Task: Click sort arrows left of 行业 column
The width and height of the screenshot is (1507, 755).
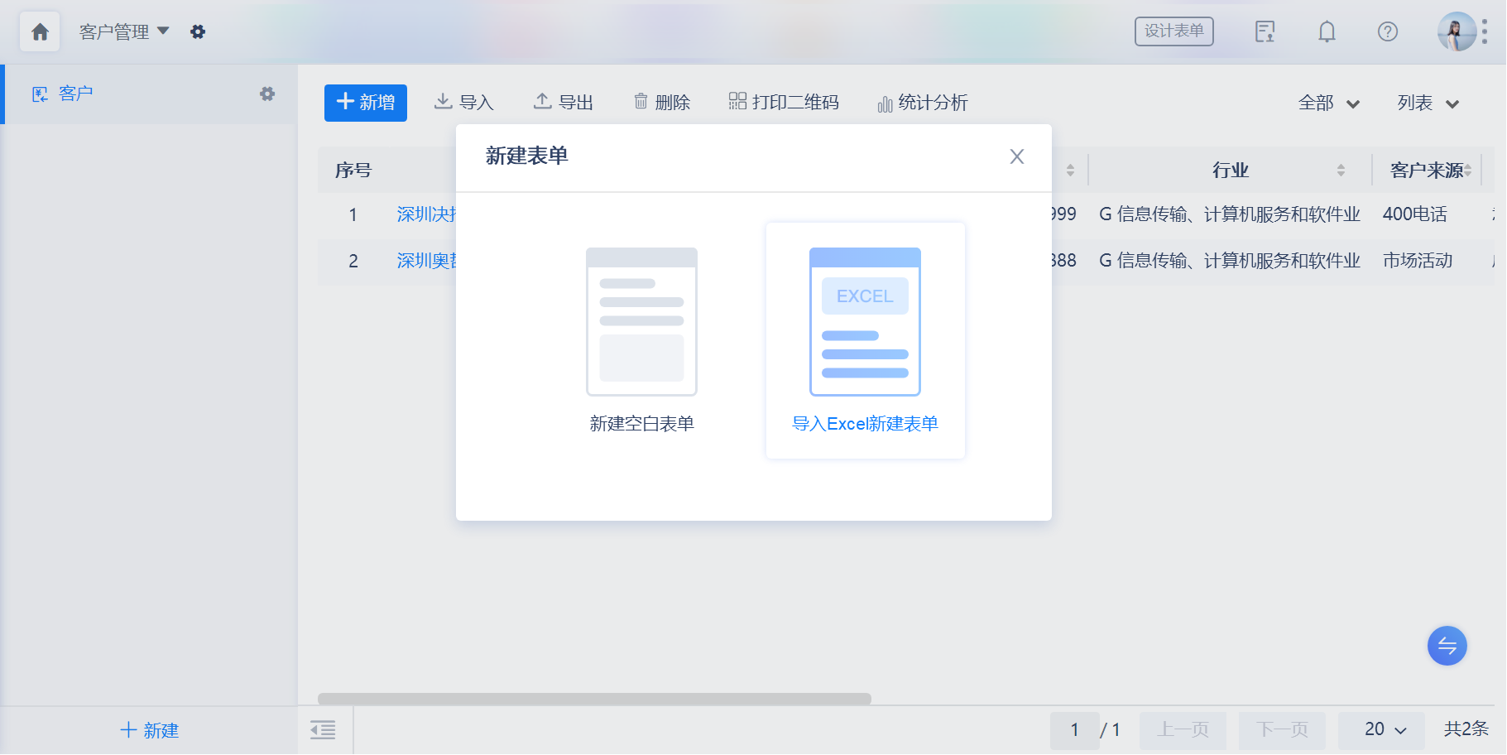Action: click(x=1070, y=171)
